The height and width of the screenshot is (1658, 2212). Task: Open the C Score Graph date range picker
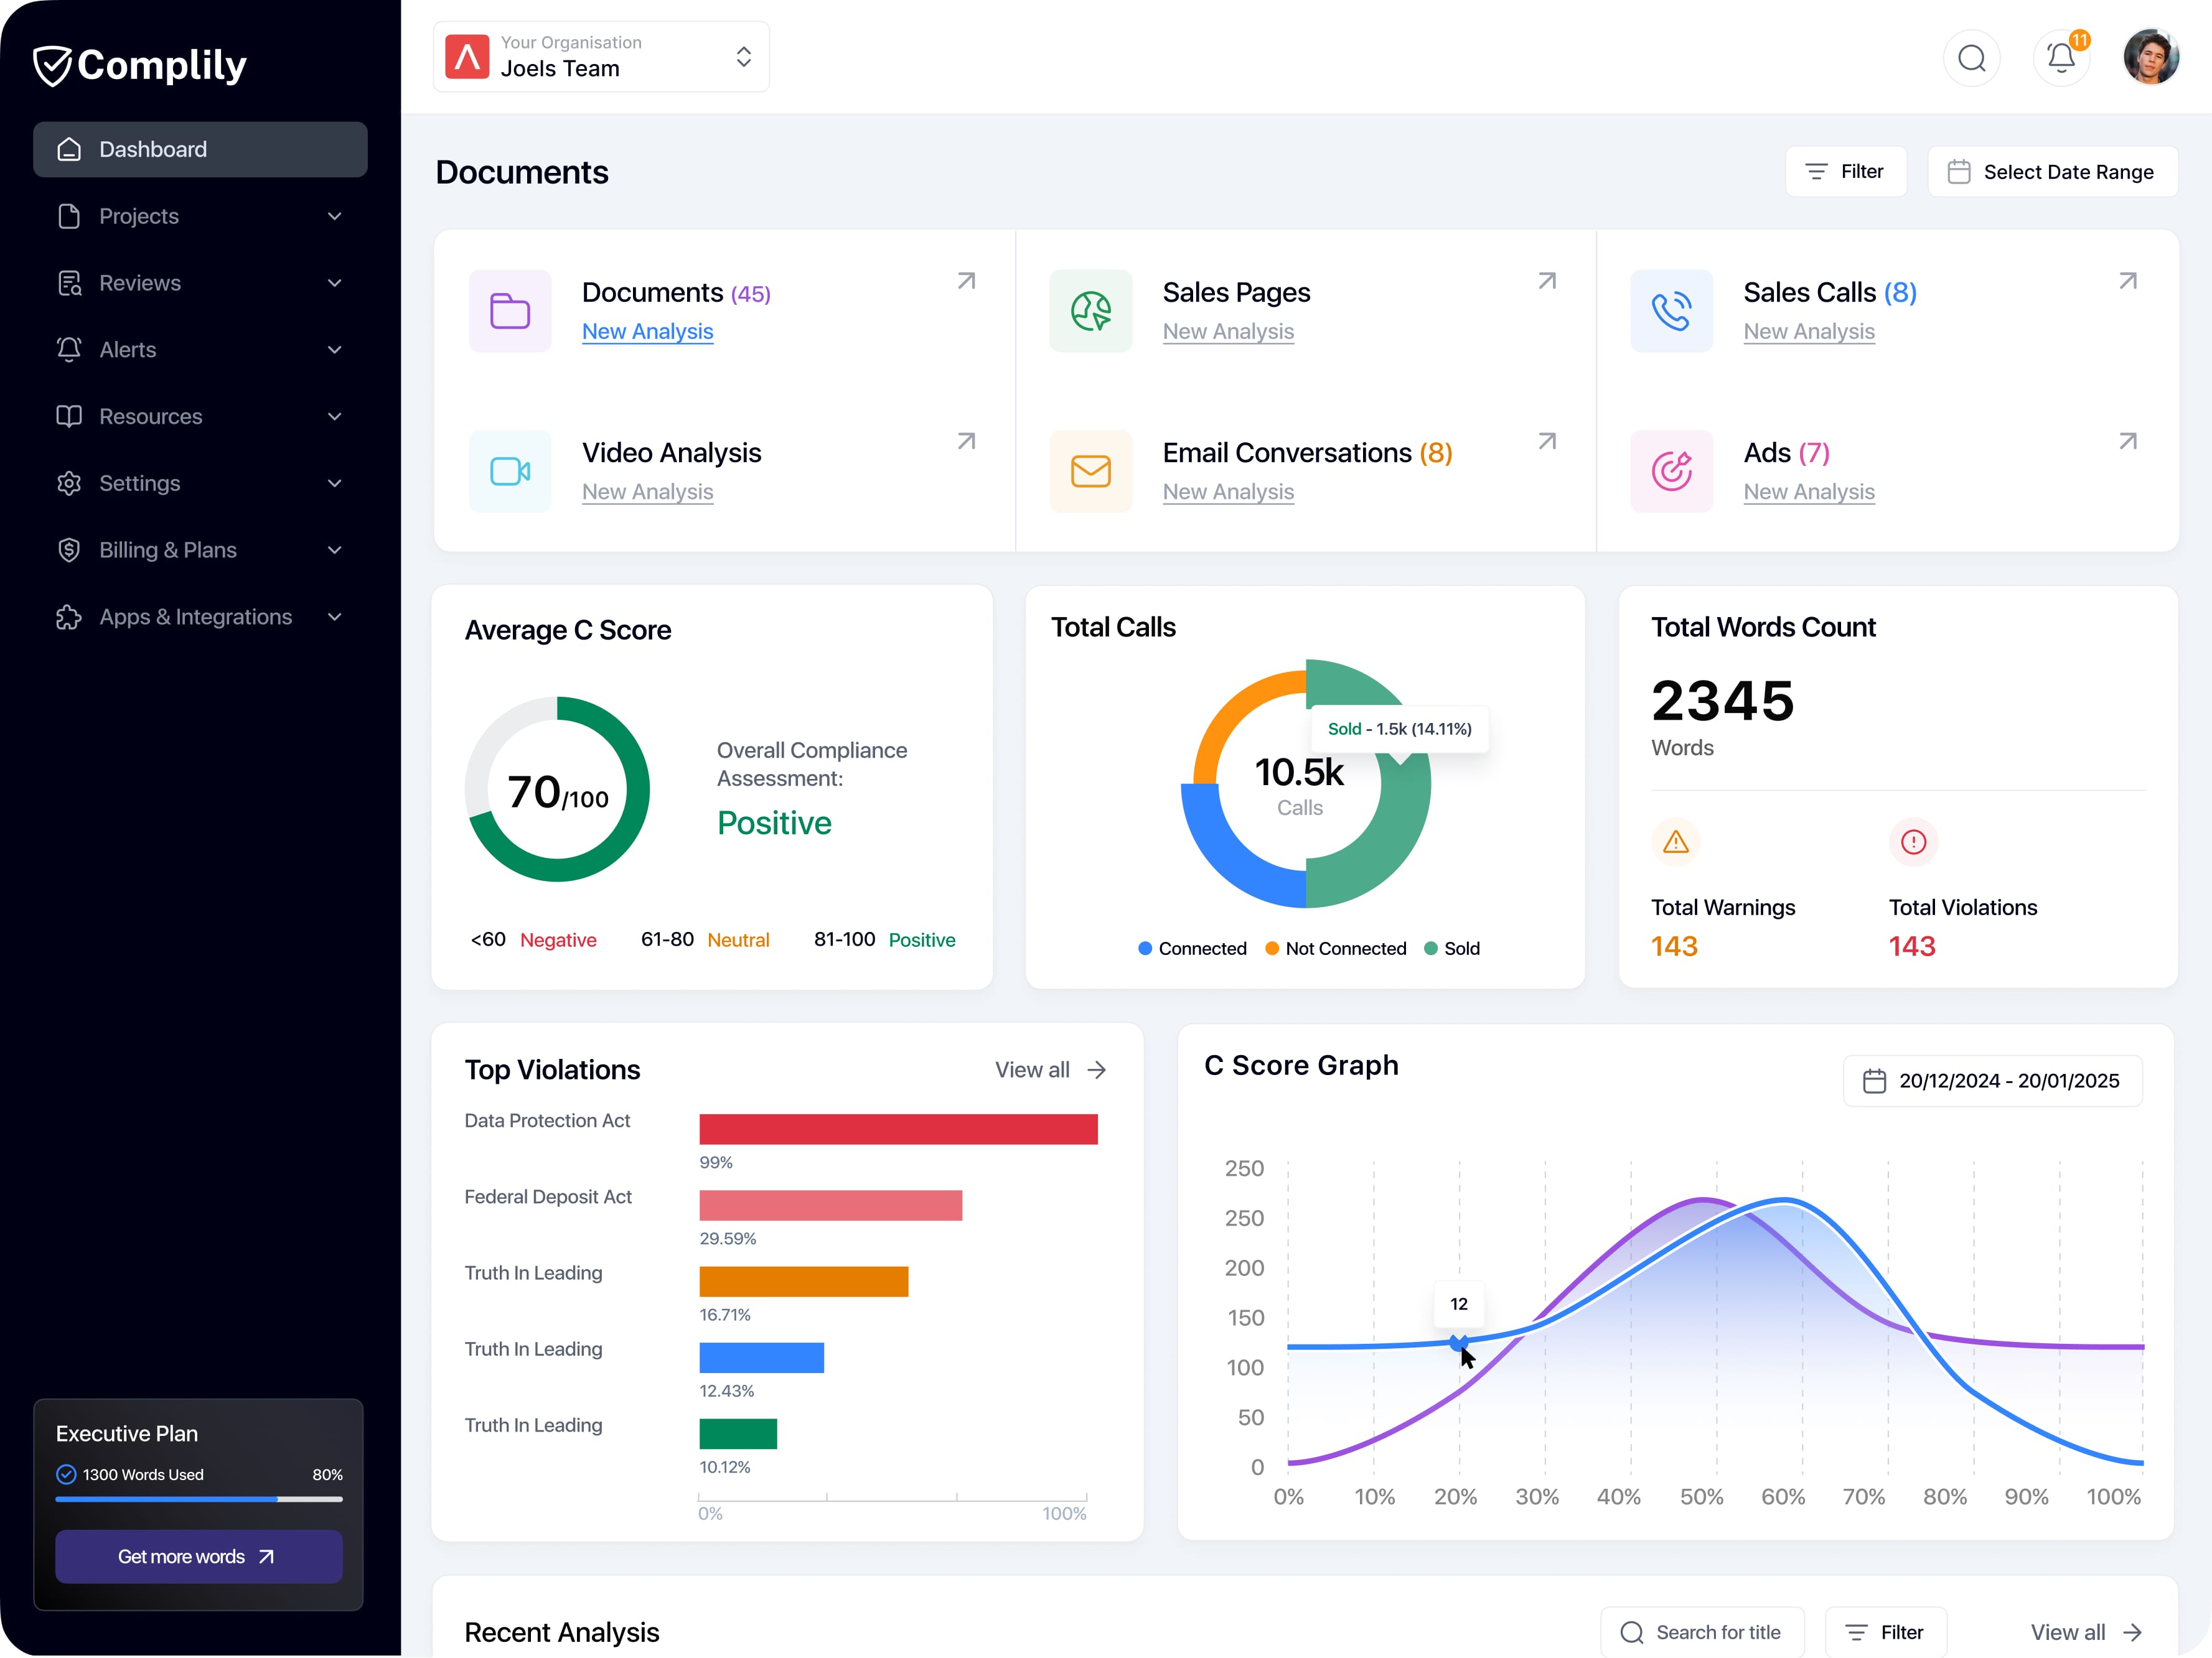tap(1992, 1081)
